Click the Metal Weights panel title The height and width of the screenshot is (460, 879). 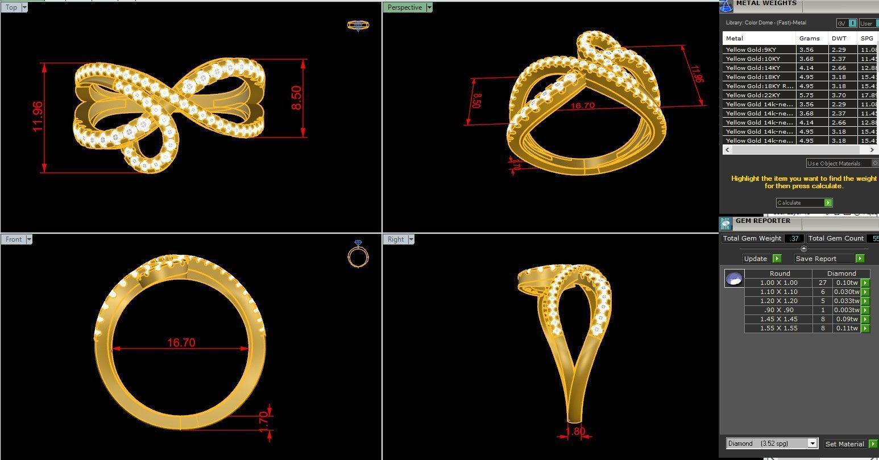point(766,3)
